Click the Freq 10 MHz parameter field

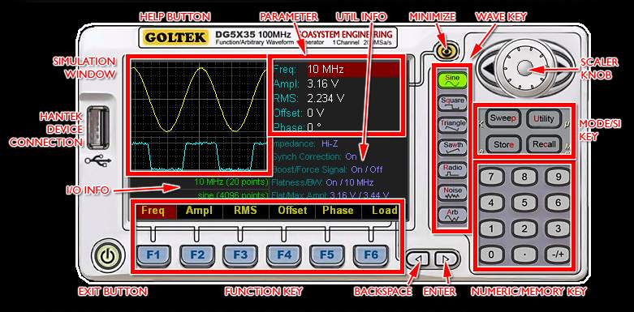(x=335, y=70)
